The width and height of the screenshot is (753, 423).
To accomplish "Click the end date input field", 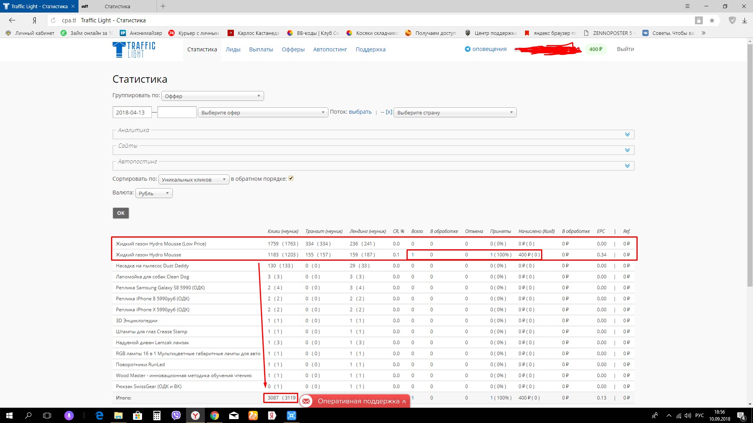I will pos(177,113).
